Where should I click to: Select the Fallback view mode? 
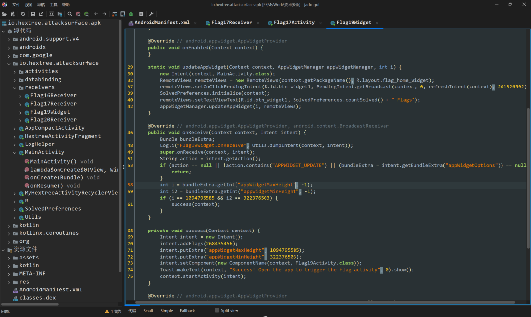click(x=187, y=311)
